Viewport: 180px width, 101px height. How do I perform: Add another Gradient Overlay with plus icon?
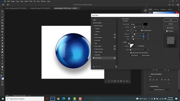[x=115, y=49]
